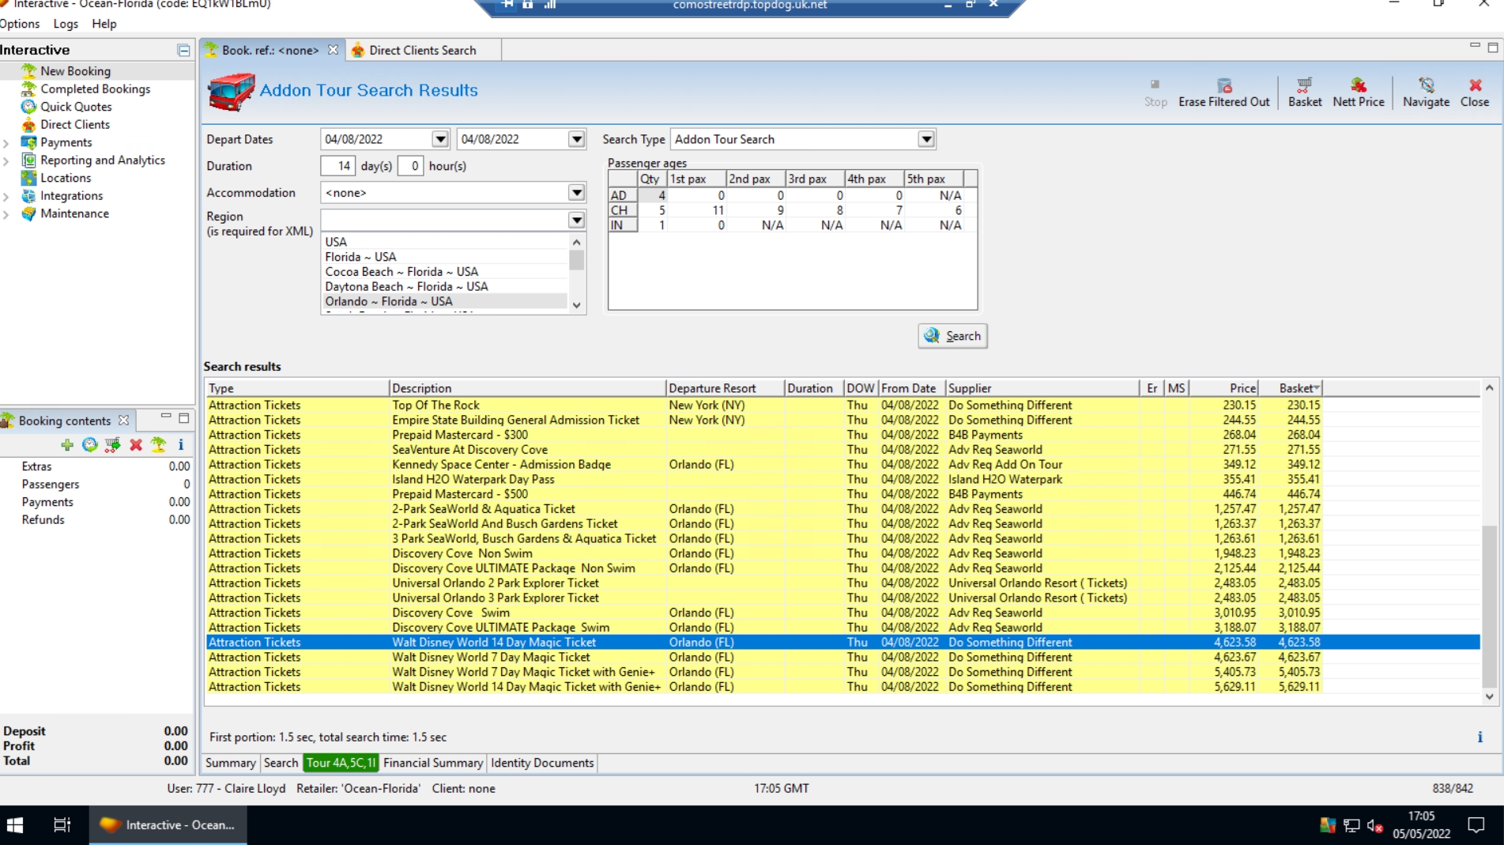Click the Duration days input field

338,166
